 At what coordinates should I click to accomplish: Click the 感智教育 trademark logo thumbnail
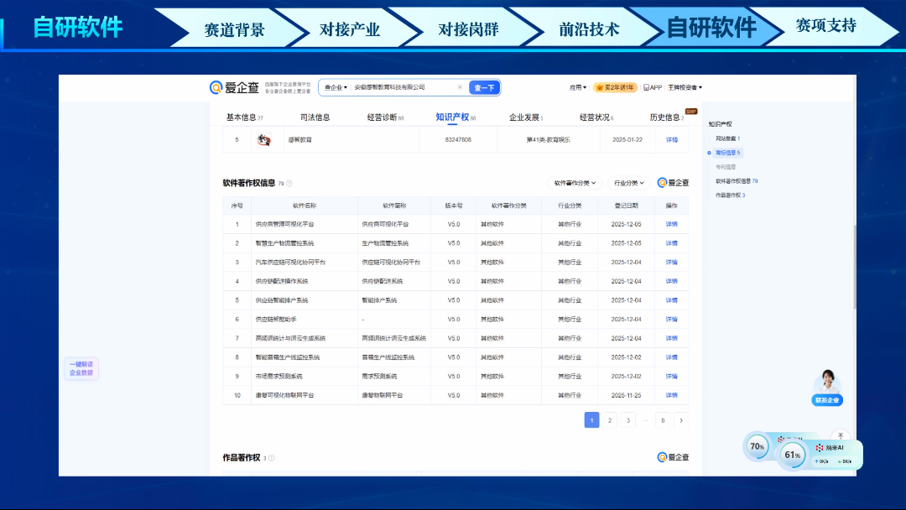click(x=263, y=140)
